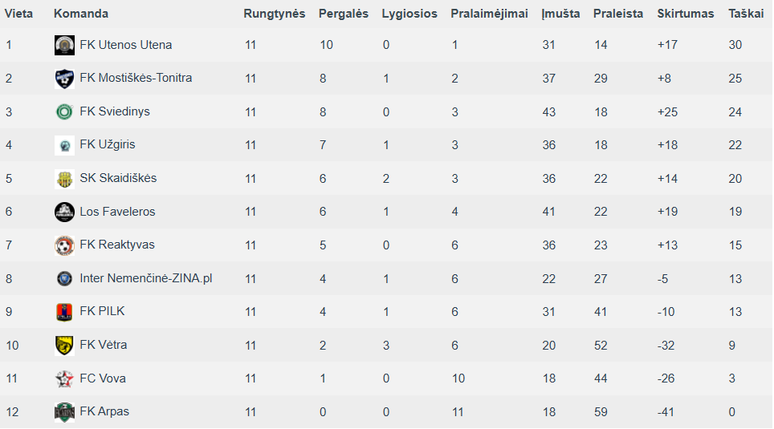Select the yellow FK Vėtra shield

point(65,345)
